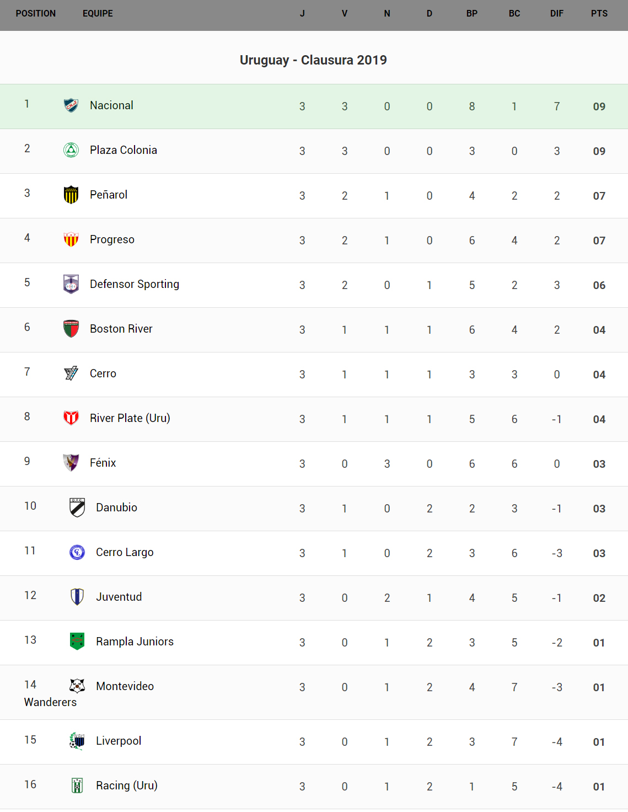Open the Fénix team link
The width and height of the screenshot is (628, 812).
103,463
